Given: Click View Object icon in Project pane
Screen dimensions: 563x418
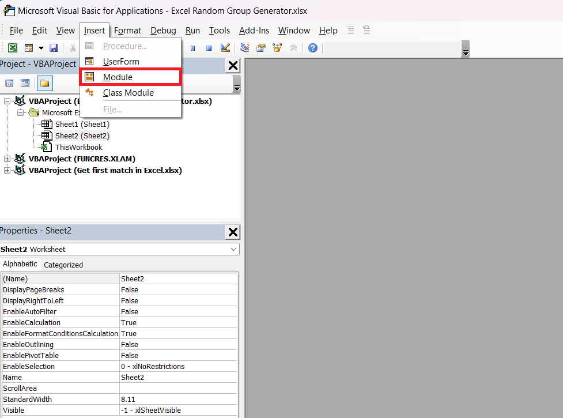Looking at the screenshot, I should point(25,84).
